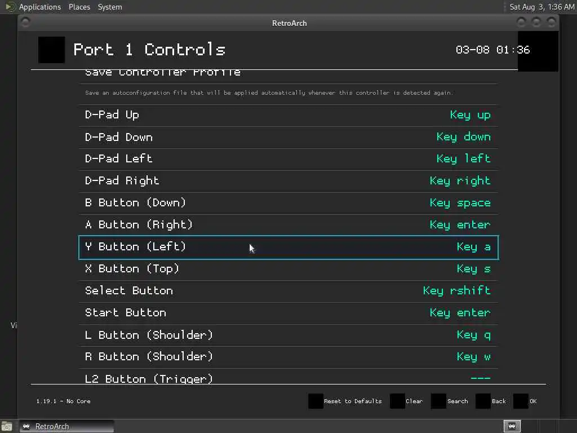577x433 pixels.
Task: Click the Save Controller Profile description text
Action: click(x=269, y=93)
